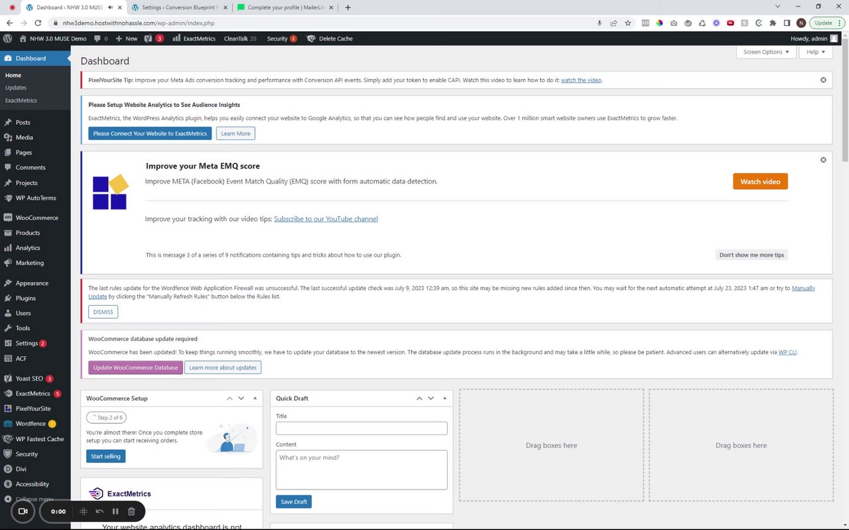Move Quick Draft widget up

tap(419, 399)
